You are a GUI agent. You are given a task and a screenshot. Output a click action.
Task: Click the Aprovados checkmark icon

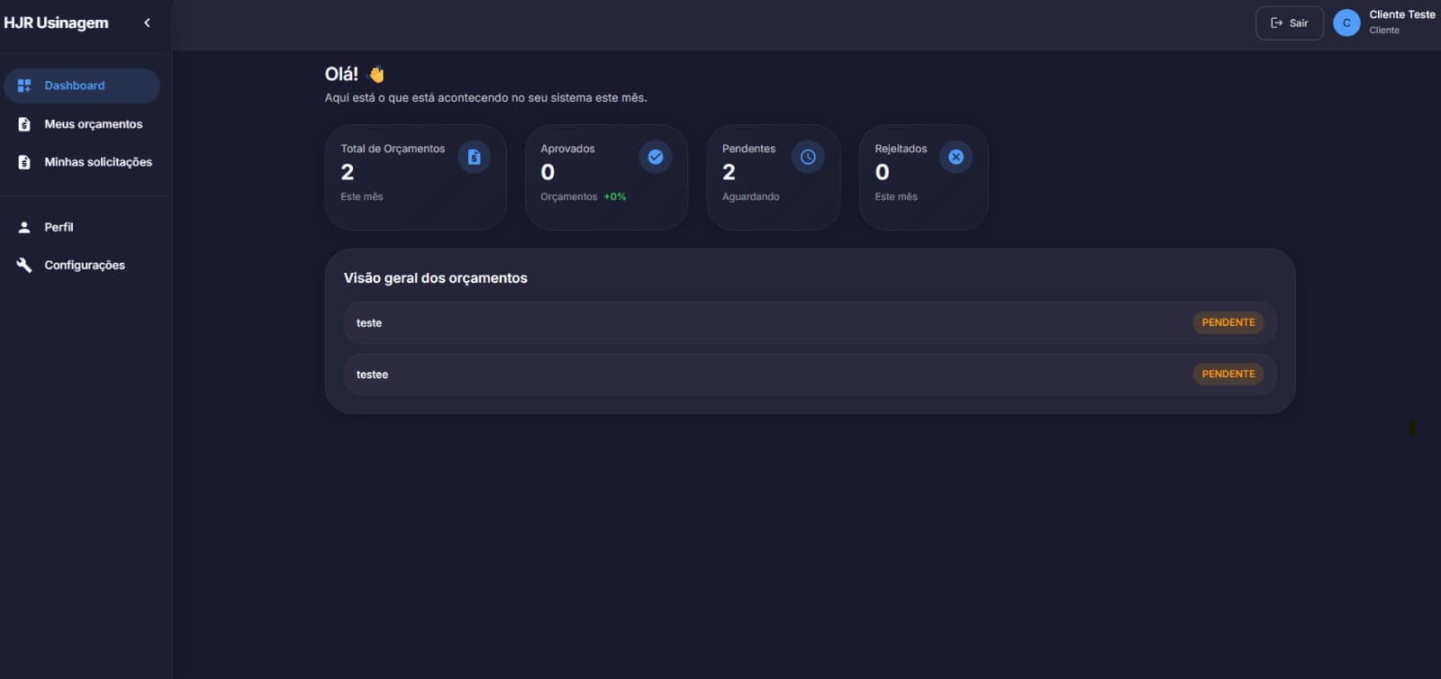[656, 157]
